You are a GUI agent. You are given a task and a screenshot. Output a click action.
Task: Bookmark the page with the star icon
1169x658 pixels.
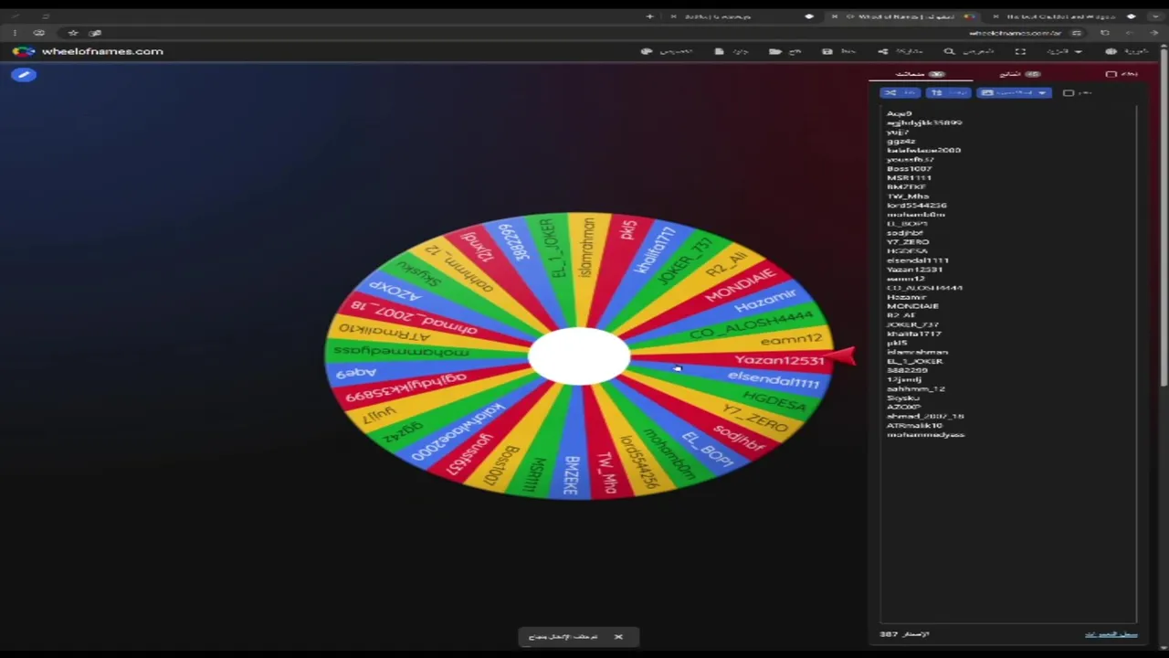point(73,33)
